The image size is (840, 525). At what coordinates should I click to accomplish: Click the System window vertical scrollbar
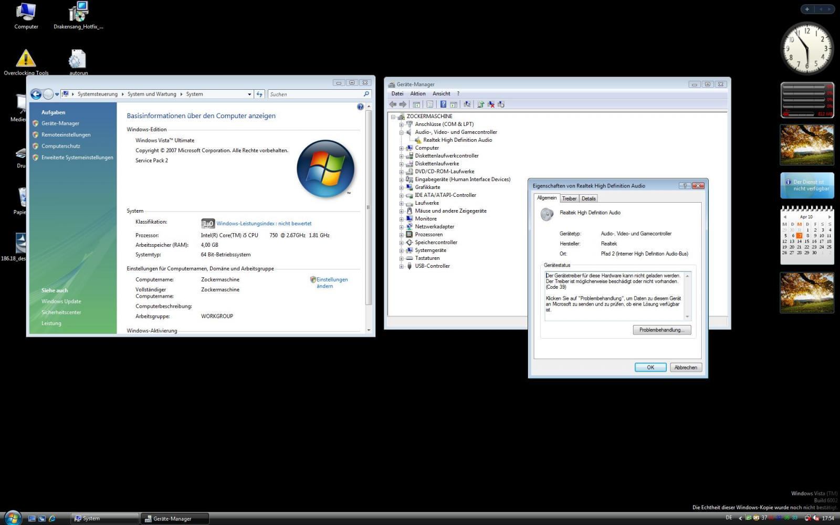pos(369,207)
